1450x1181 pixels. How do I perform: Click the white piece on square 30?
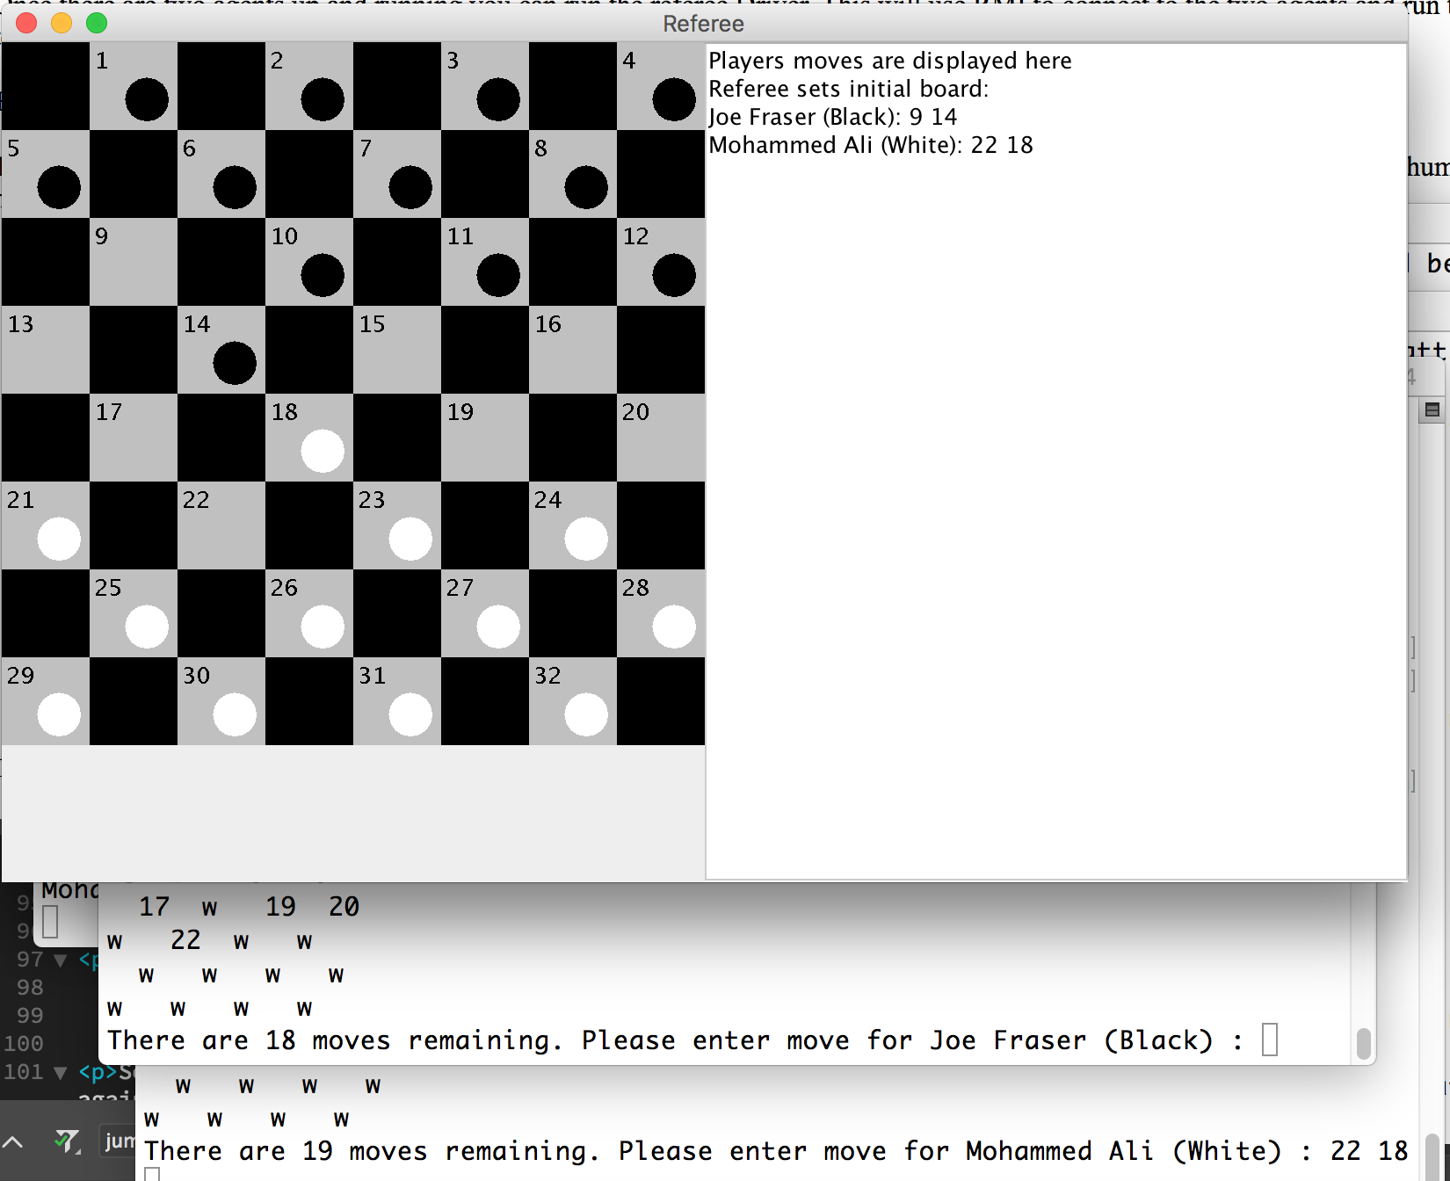click(x=235, y=714)
